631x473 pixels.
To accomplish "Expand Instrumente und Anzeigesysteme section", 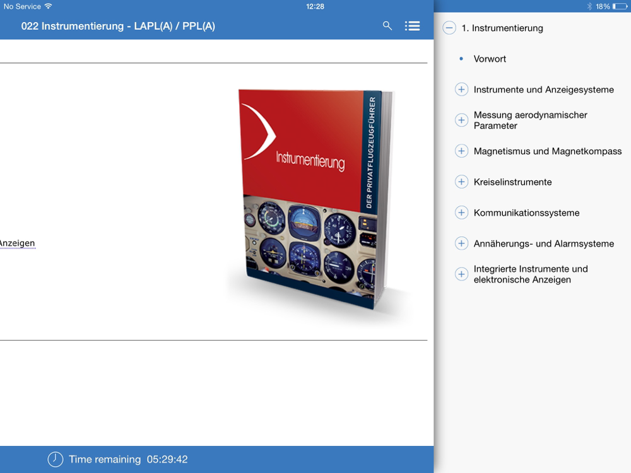I will click(x=461, y=90).
